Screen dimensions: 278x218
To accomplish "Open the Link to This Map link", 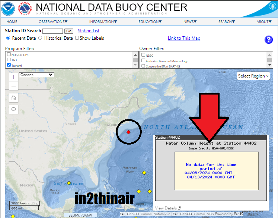I will (x=184, y=38).
